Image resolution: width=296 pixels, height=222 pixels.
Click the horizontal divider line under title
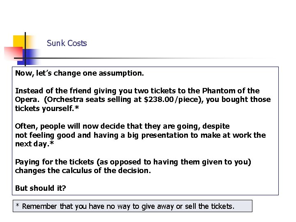tap(143, 58)
